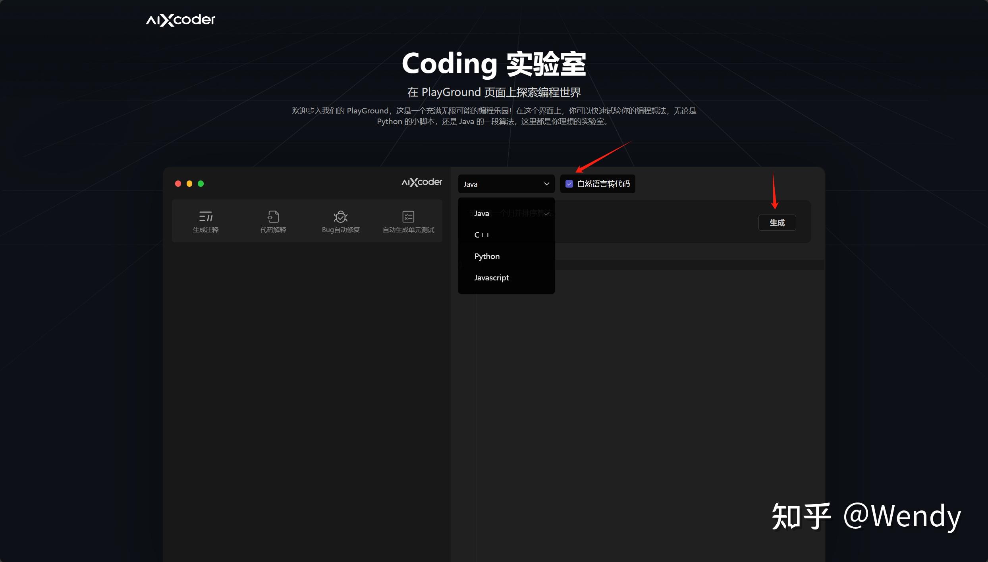This screenshot has width=988, height=562.
Task: Uncheck the 自然语言转代码 checkbox
Action: click(x=569, y=184)
